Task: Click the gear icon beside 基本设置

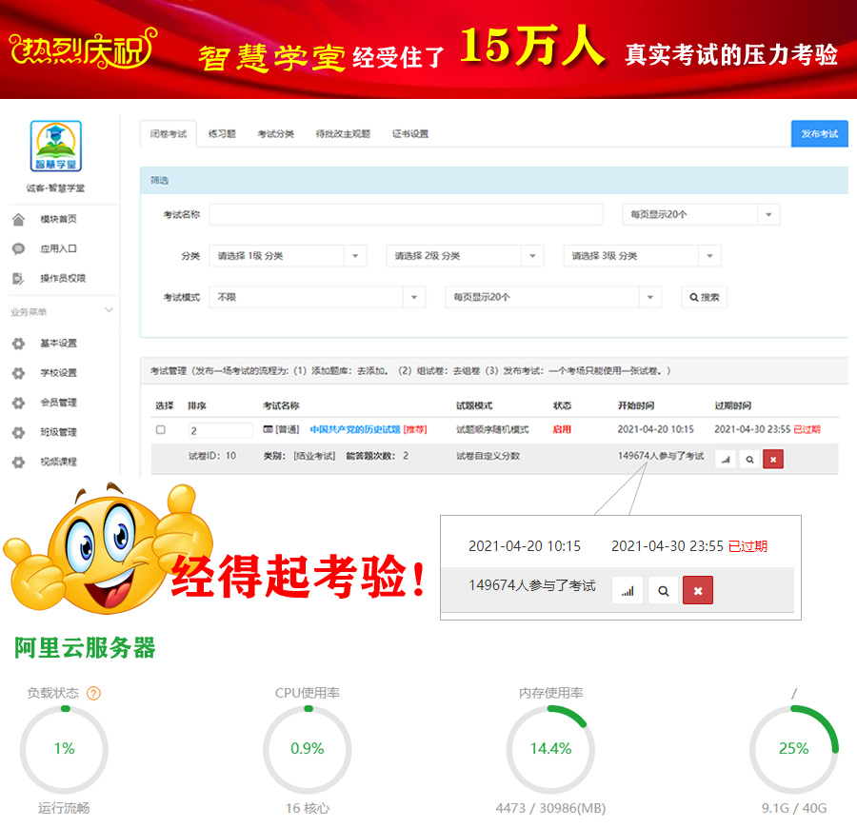Action: pos(19,344)
